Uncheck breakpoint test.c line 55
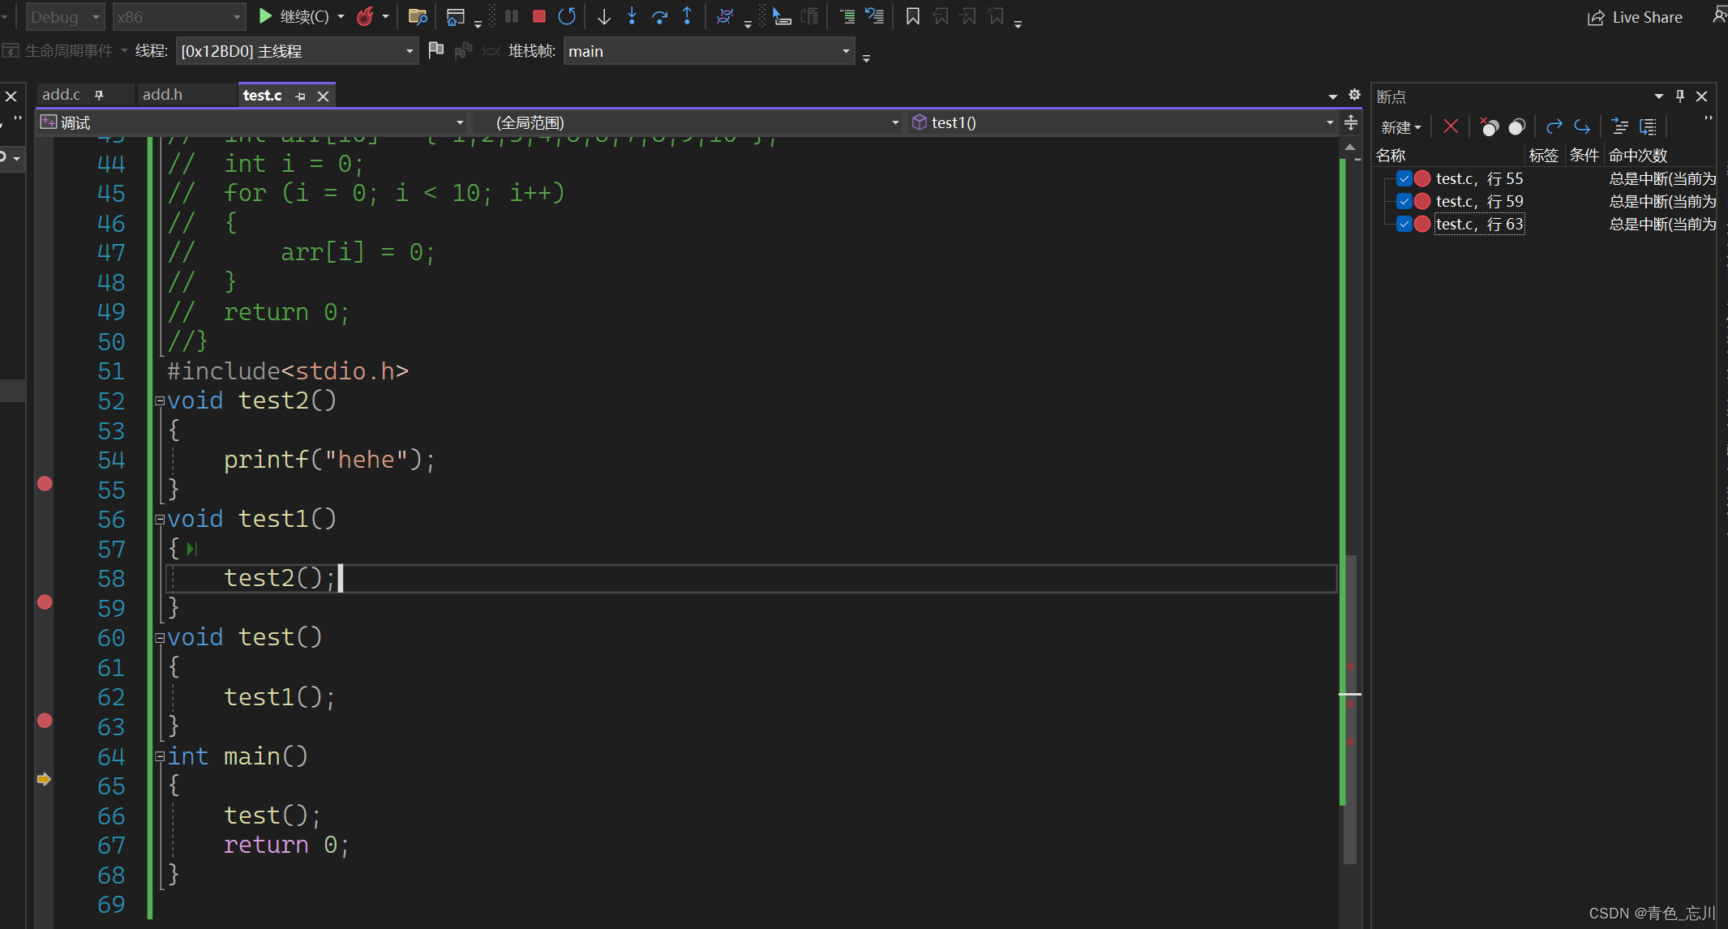This screenshot has width=1728, height=929. pos(1404,178)
